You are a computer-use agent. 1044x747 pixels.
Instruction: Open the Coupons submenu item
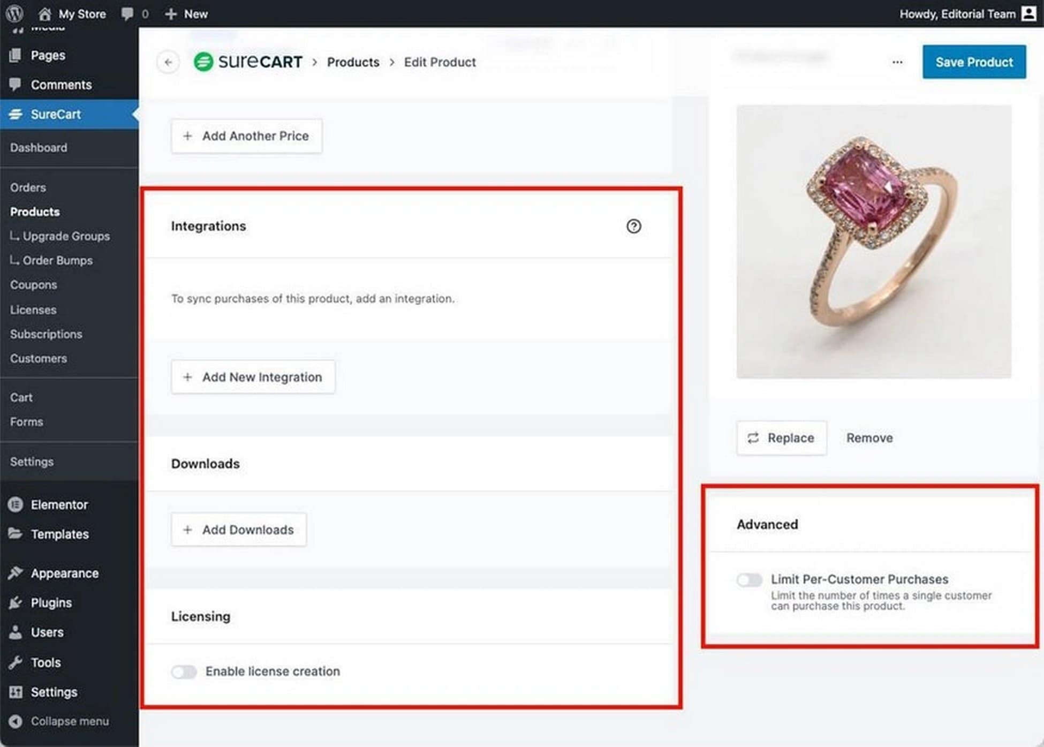pyautogui.click(x=33, y=285)
